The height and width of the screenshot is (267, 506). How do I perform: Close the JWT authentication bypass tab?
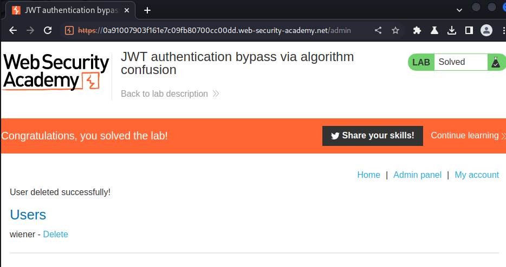pyautogui.click(x=127, y=10)
